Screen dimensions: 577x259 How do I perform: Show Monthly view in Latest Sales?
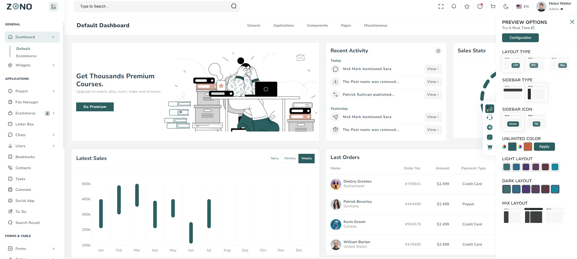[290, 158]
